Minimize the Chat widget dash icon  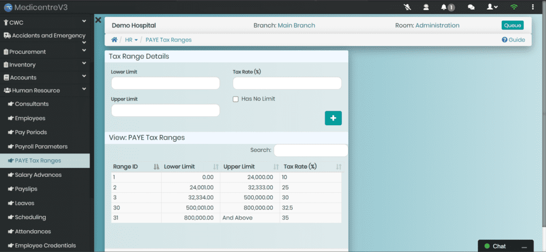pos(524,247)
